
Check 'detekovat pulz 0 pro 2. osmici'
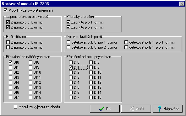(68, 47)
